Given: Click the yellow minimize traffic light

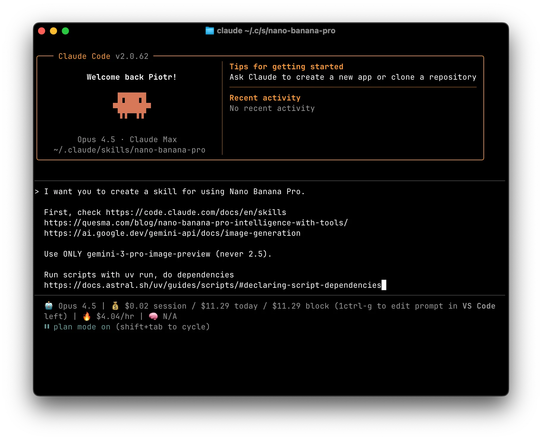Looking at the screenshot, I should pyautogui.click(x=53, y=31).
